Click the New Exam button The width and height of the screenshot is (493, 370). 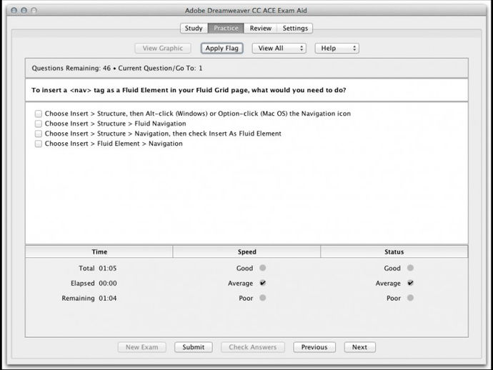[141, 347]
